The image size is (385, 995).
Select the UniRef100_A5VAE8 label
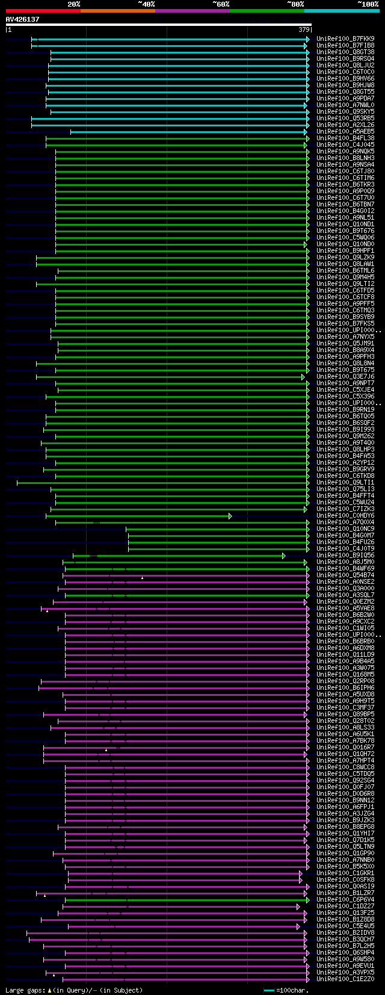coord(345,609)
